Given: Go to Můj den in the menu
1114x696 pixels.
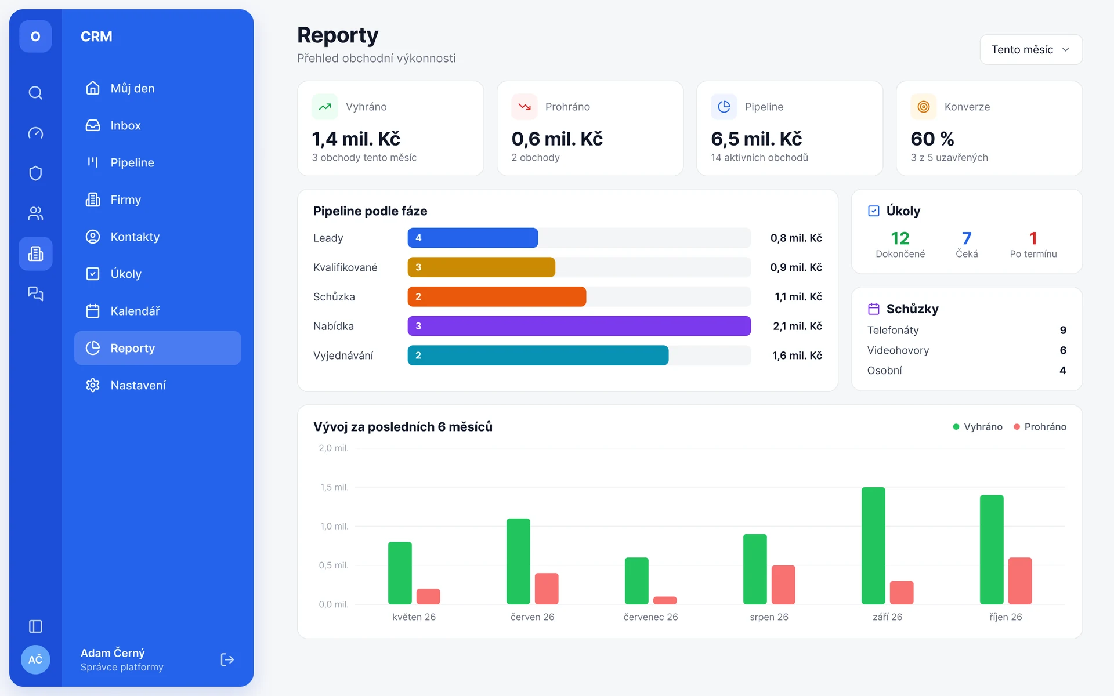Looking at the screenshot, I should click(158, 88).
